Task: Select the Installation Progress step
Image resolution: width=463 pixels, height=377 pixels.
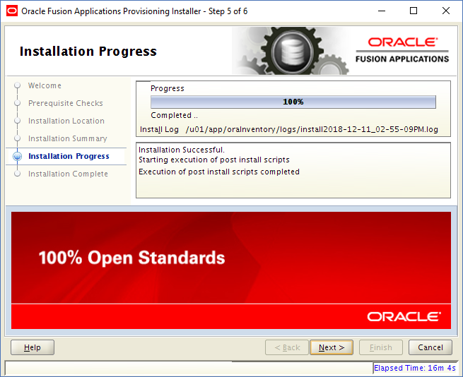Action: [x=69, y=156]
